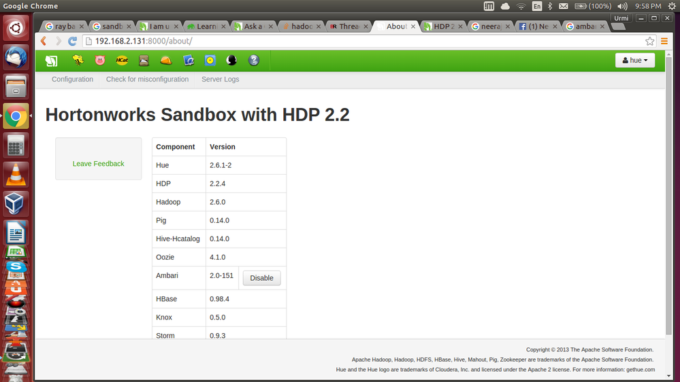Image resolution: width=680 pixels, height=382 pixels.
Task: Click the Urmi profile button in Chrome
Action: 621,18
